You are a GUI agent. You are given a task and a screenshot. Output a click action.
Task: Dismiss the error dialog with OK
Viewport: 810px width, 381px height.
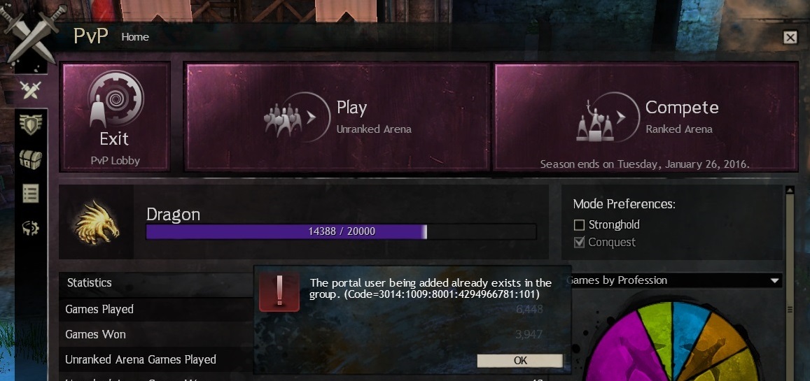click(520, 361)
